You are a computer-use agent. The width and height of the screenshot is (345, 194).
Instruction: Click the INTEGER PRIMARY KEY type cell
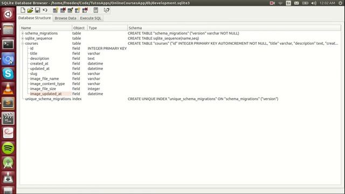107,48
